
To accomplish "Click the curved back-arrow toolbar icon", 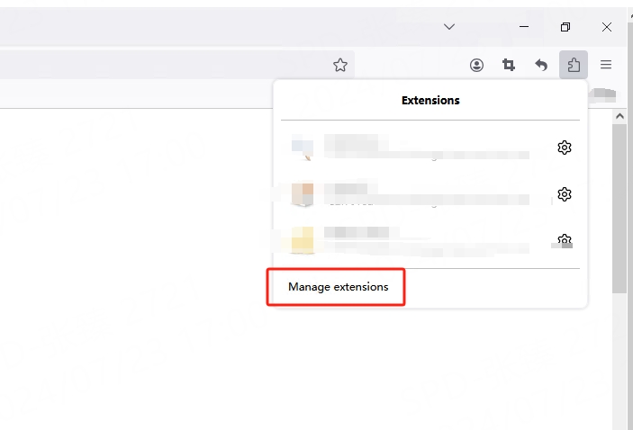I will [541, 65].
